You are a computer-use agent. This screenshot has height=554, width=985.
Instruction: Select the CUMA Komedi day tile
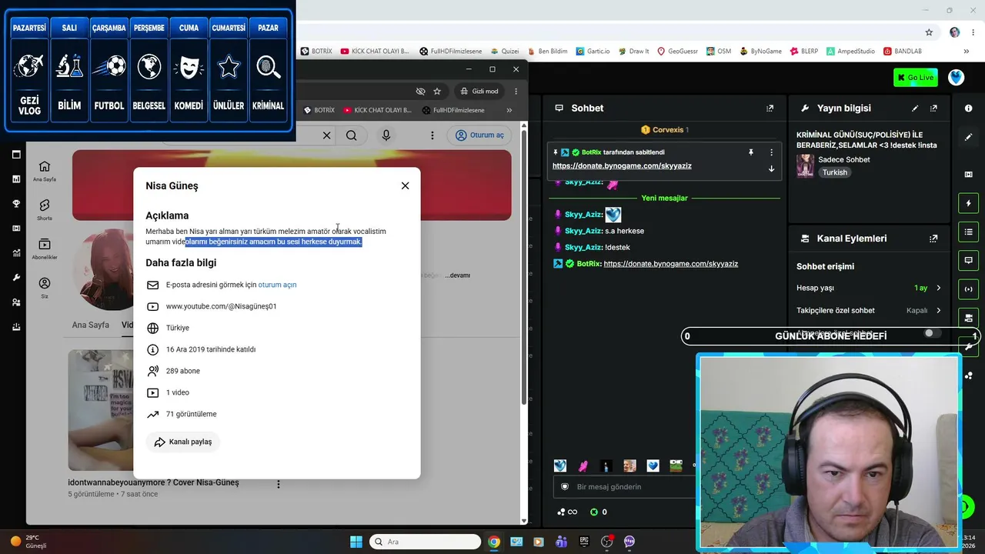click(189, 70)
